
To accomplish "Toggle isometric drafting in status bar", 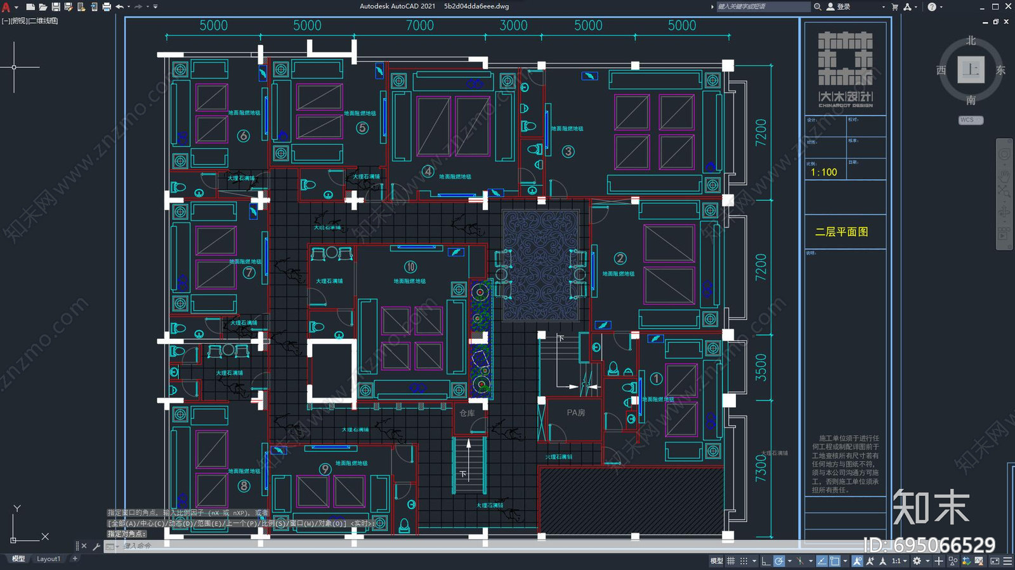I will point(800,561).
